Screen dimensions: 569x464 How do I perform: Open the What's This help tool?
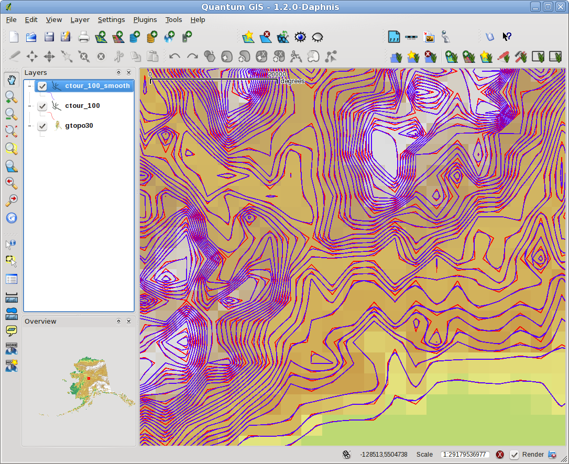[507, 37]
